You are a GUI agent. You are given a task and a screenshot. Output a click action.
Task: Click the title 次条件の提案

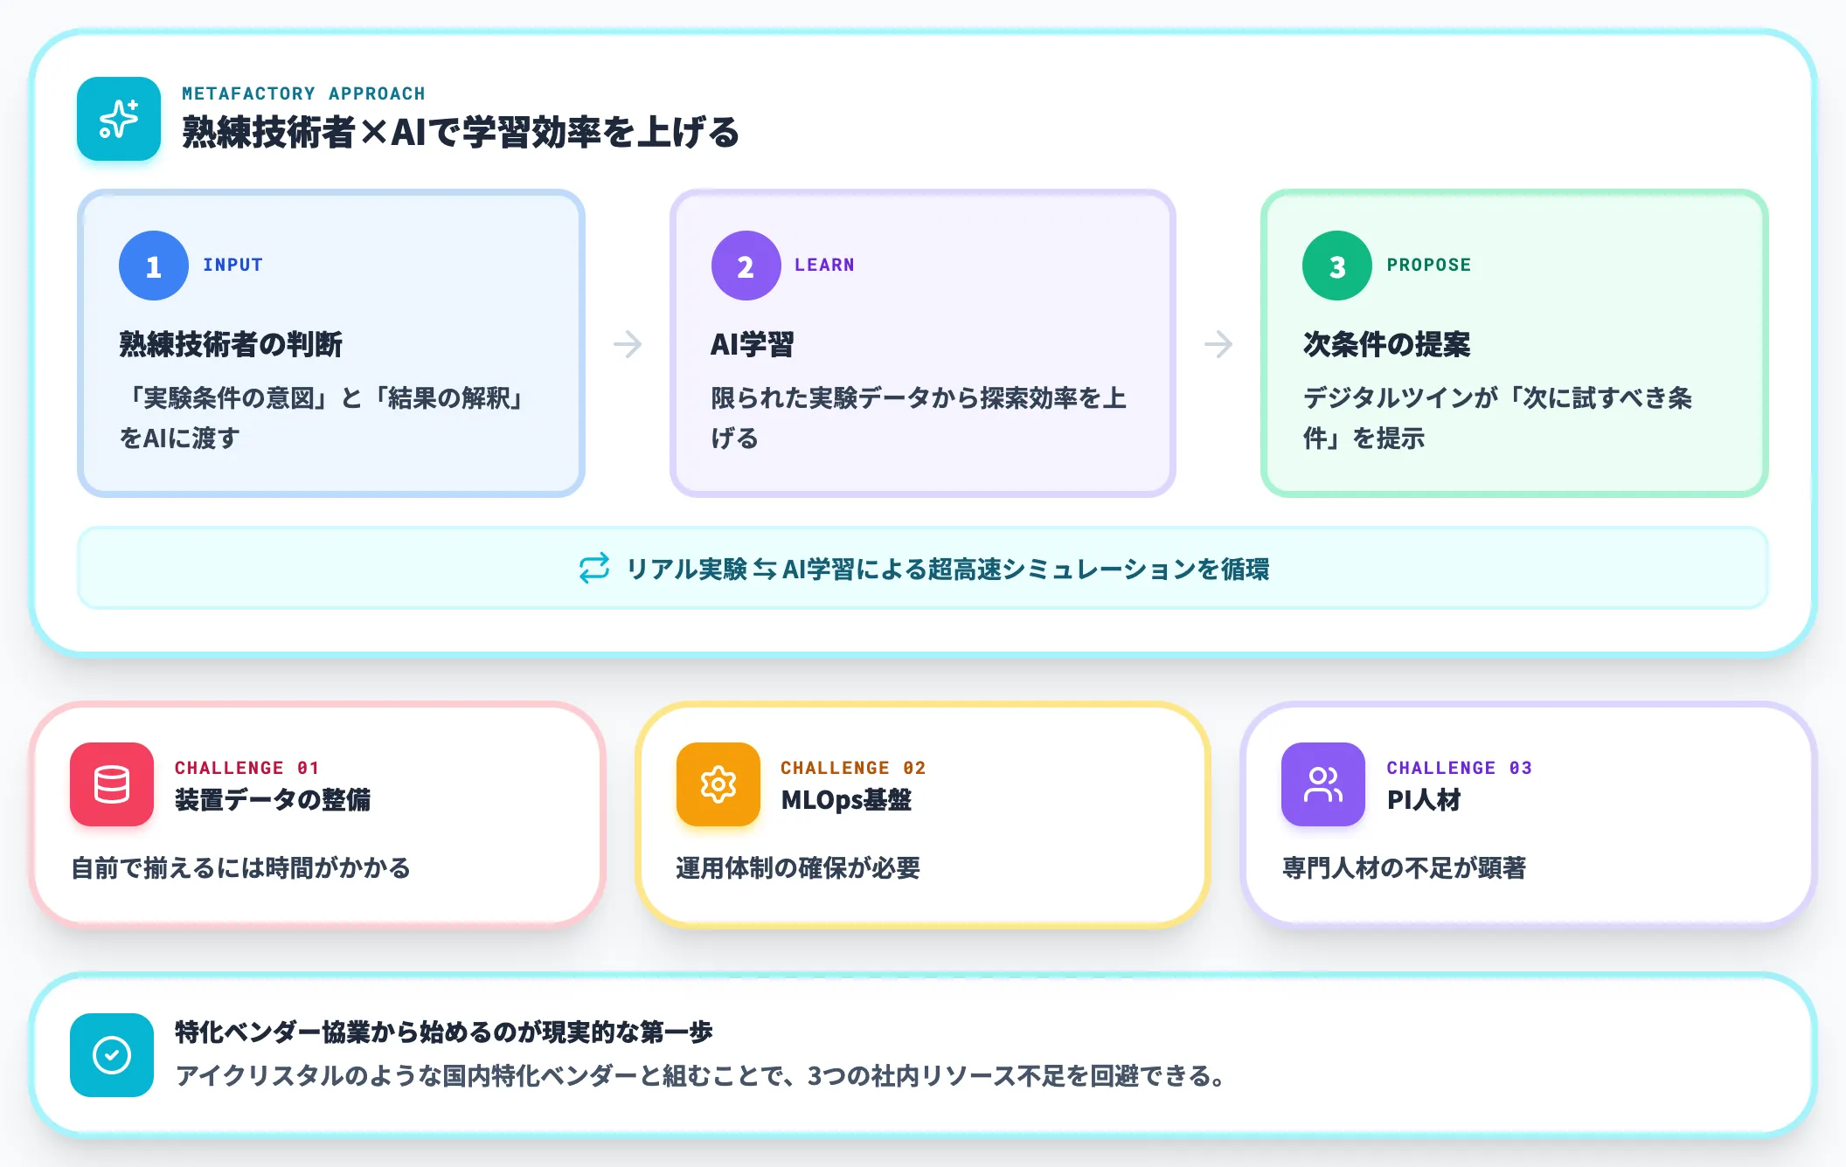(x=1387, y=344)
